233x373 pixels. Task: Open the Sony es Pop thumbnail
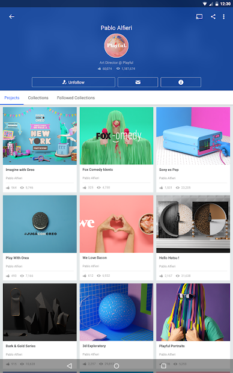(x=193, y=136)
